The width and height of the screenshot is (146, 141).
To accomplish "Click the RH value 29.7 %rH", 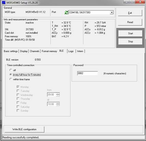I will (x=100, y=23).
